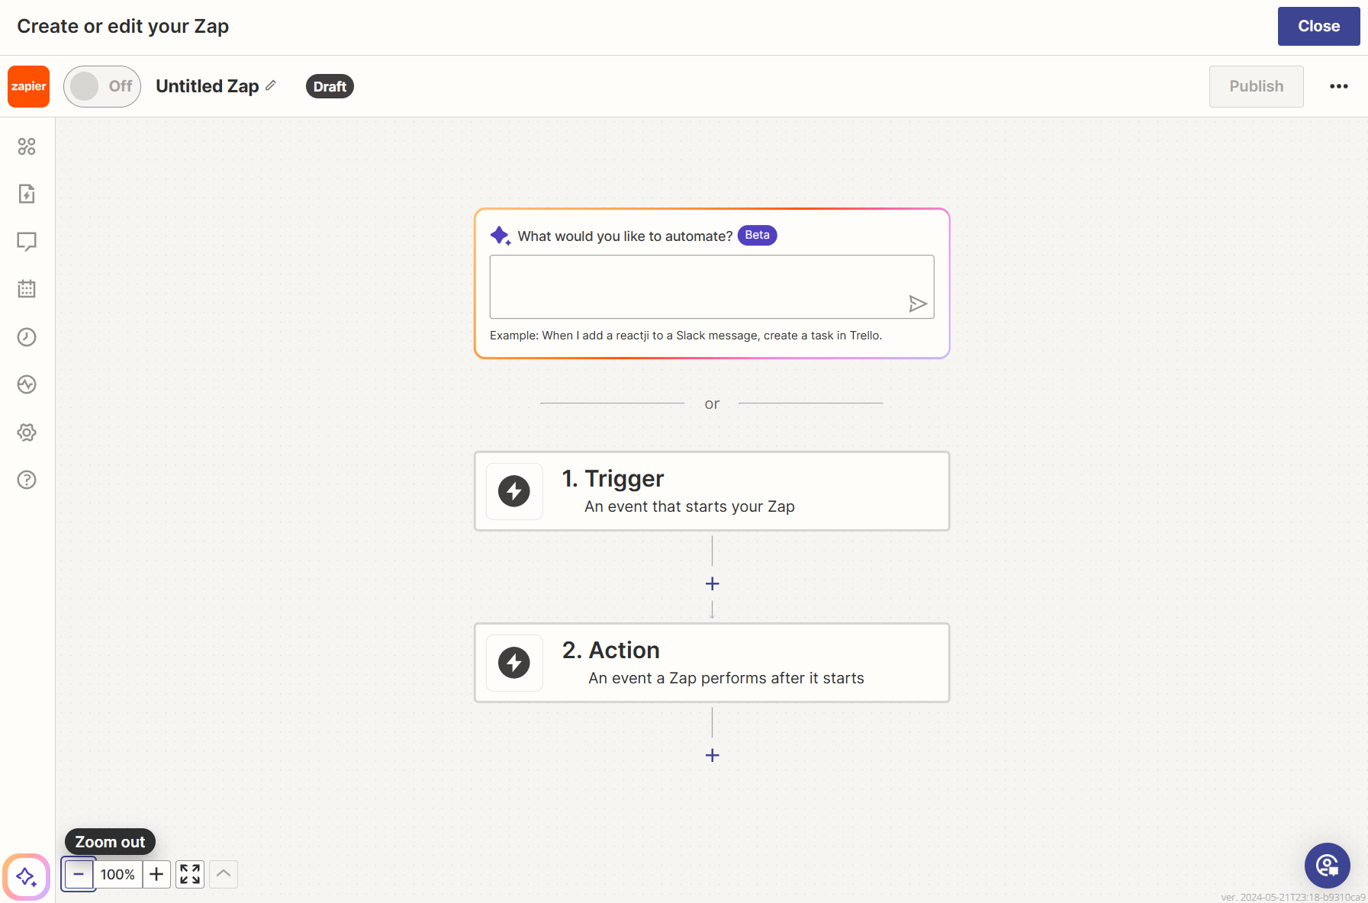1368x903 pixels.
Task: Expand the fit-to-view canvas control
Action: click(x=189, y=874)
